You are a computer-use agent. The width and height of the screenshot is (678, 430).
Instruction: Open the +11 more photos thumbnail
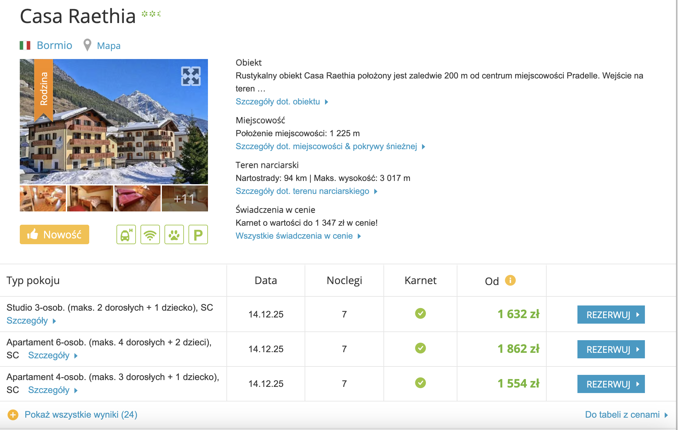[185, 198]
